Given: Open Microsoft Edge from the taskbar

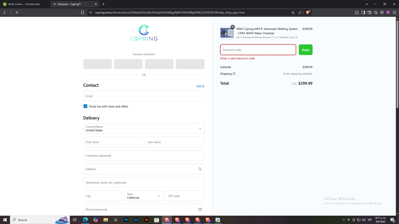Looking at the screenshot, I should [x=85, y=220].
